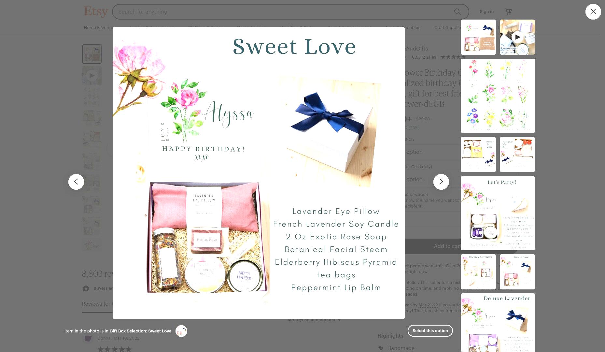Open the shopping cart icon
The width and height of the screenshot is (605, 352).
(x=508, y=11)
